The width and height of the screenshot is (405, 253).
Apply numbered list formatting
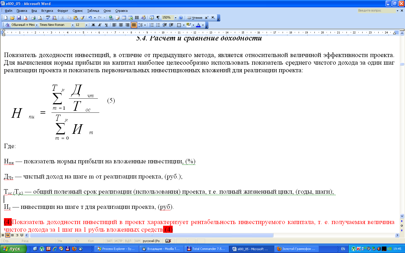click(152, 25)
